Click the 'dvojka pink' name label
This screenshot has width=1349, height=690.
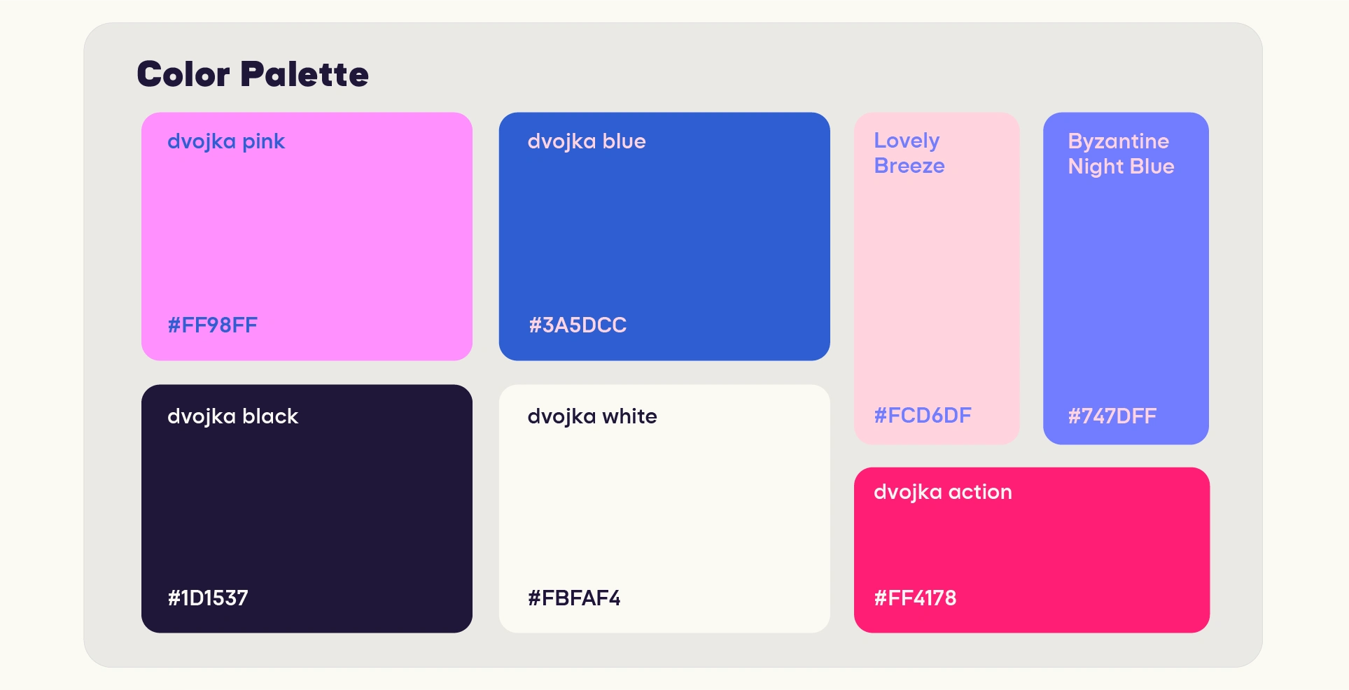(x=226, y=142)
